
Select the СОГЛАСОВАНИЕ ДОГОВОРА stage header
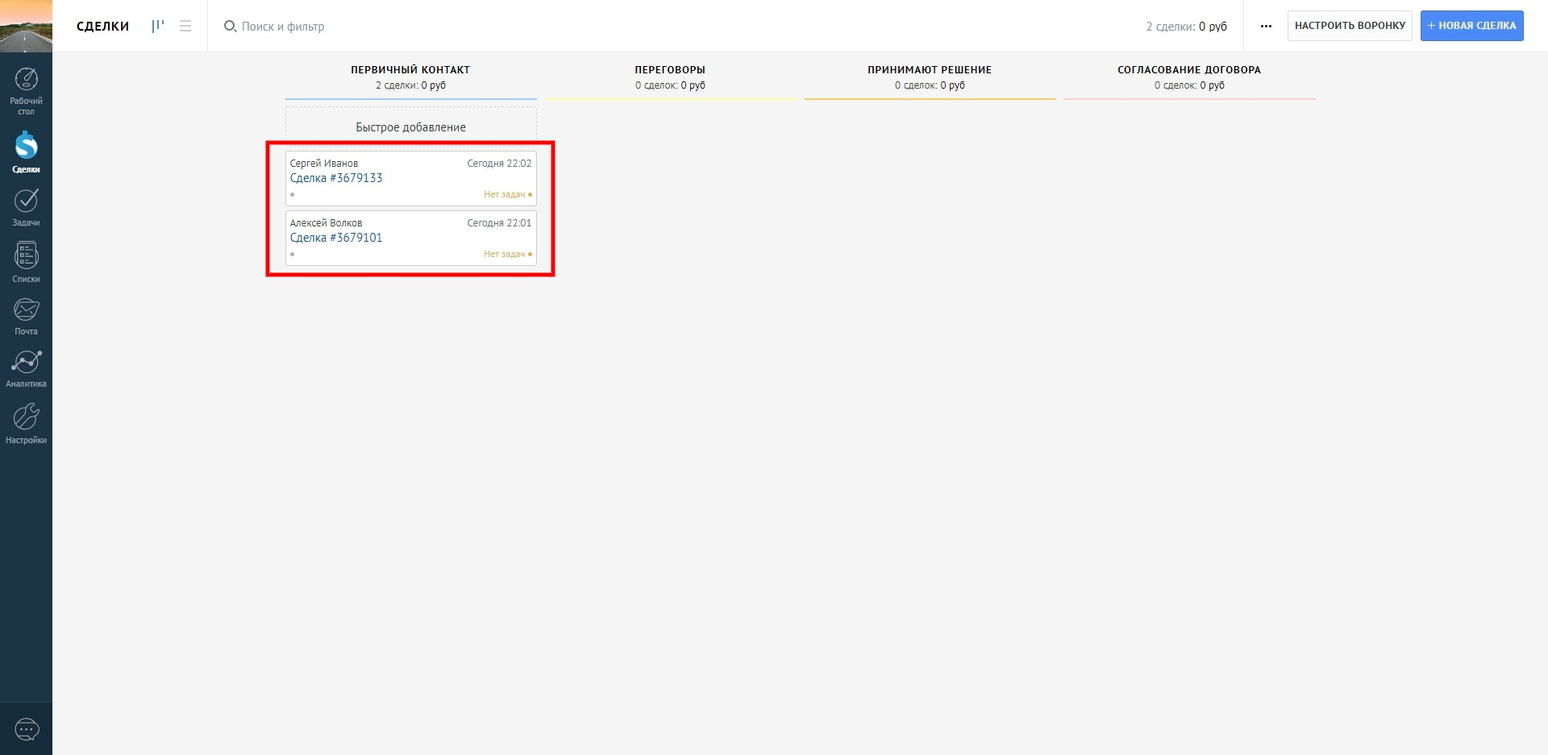[1189, 70]
